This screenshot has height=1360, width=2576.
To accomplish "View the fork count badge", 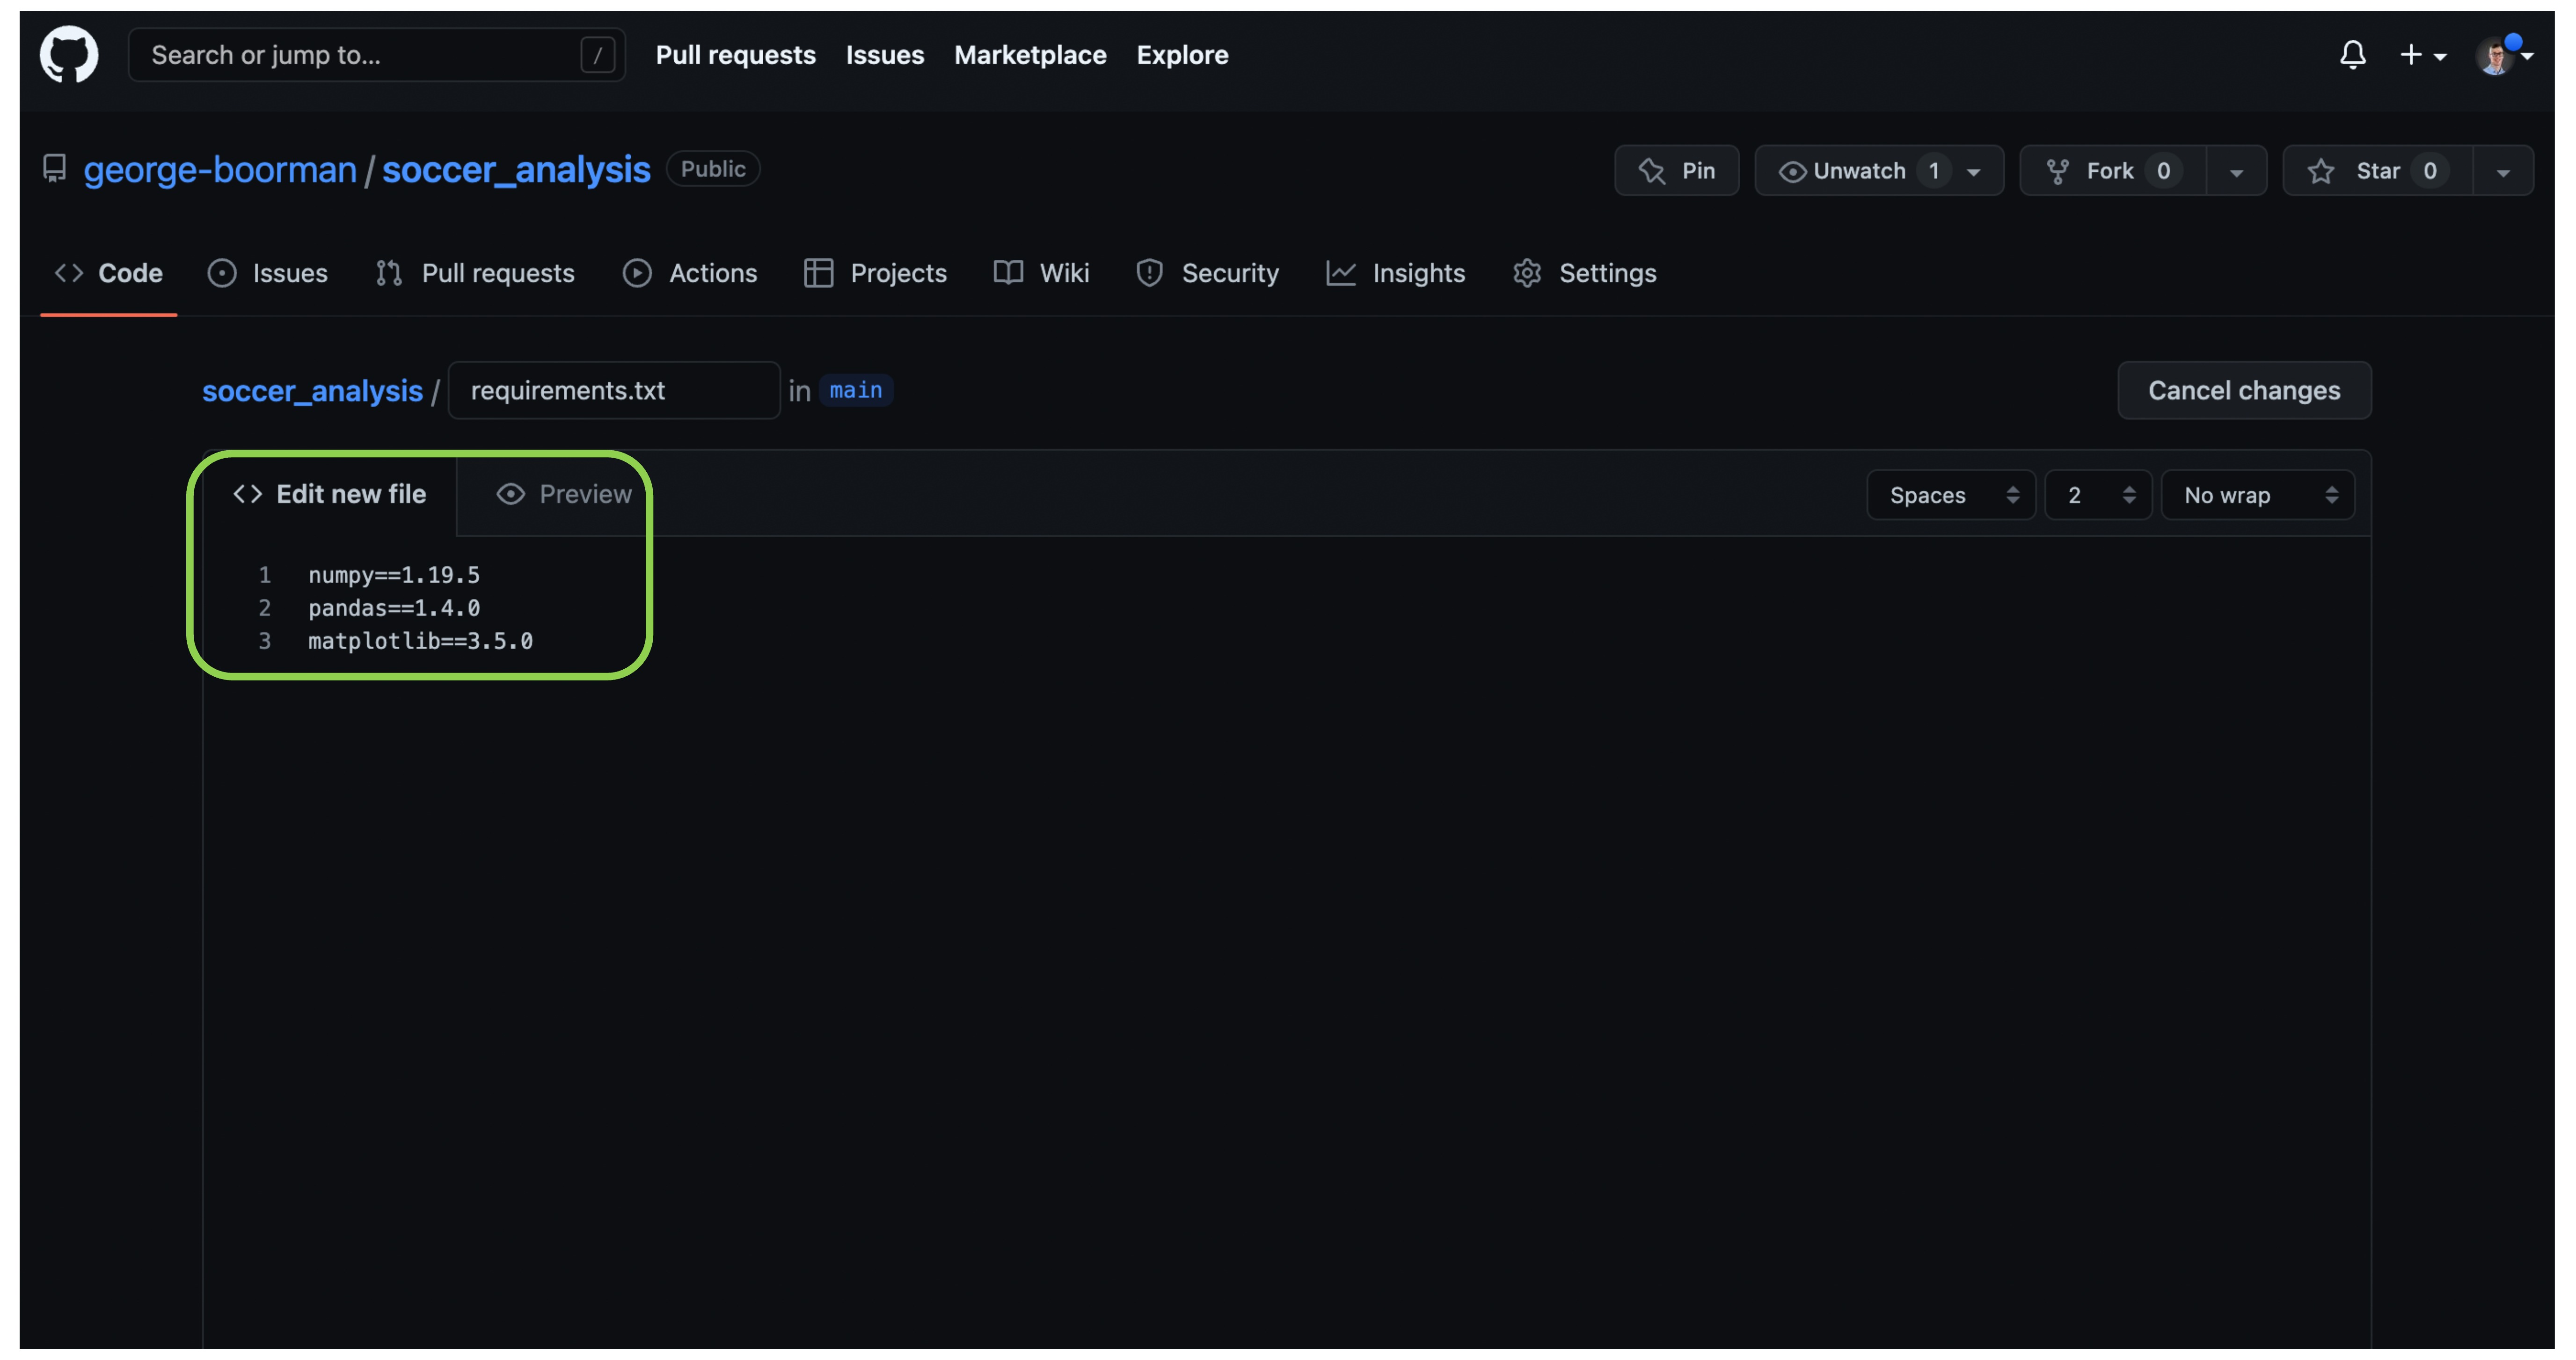I will click(2162, 170).
